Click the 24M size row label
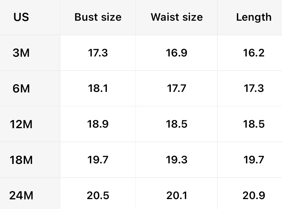The width and height of the screenshot is (282, 209). [21, 196]
